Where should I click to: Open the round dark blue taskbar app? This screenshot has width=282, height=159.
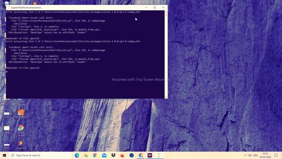click(x=131, y=155)
